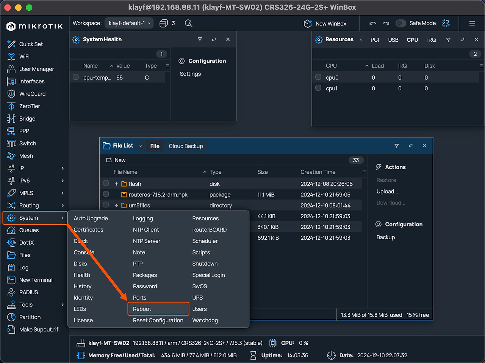This screenshot has height=363, width=485.
Task: Click New in the File List window
Action: click(x=116, y=160)
